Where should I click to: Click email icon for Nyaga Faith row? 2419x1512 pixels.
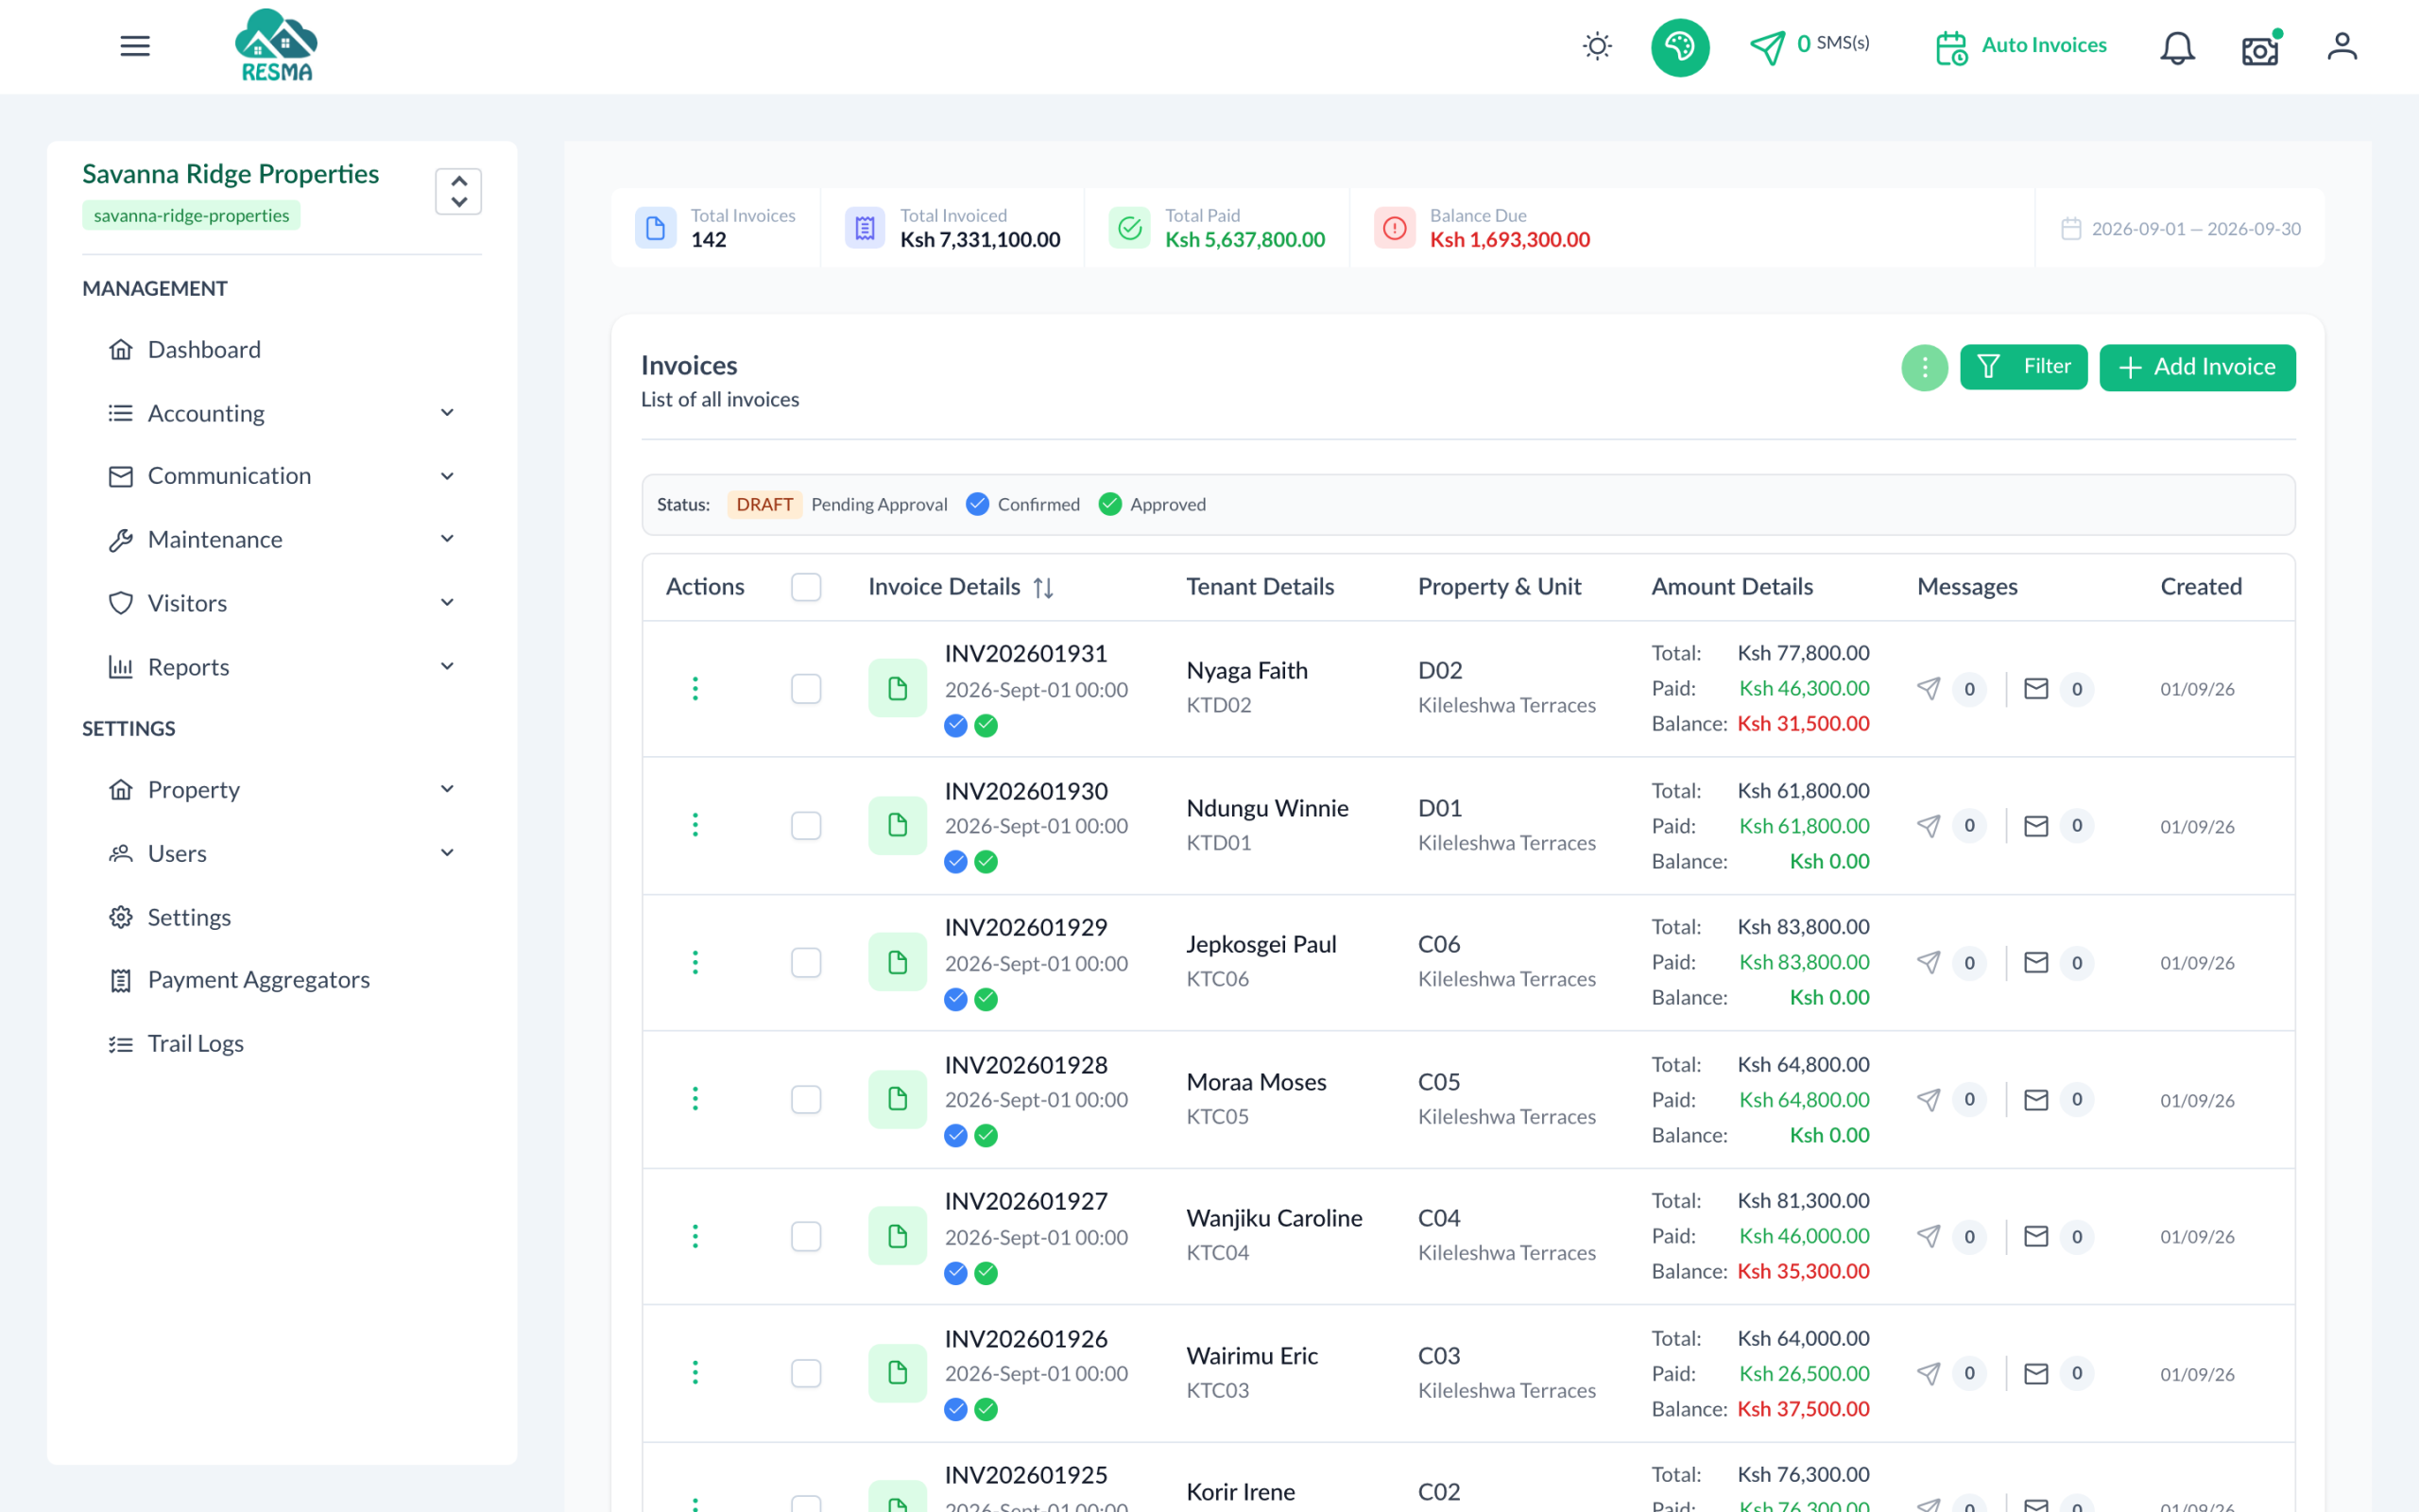pyautogui.click(x=2036, y=689)
